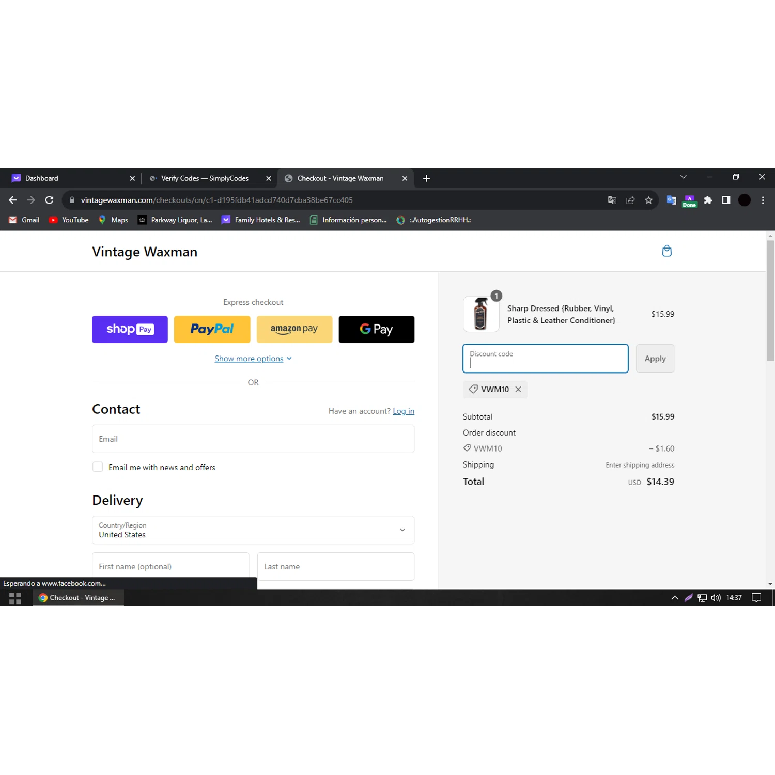Open network icon in system tray

(702, 598)
